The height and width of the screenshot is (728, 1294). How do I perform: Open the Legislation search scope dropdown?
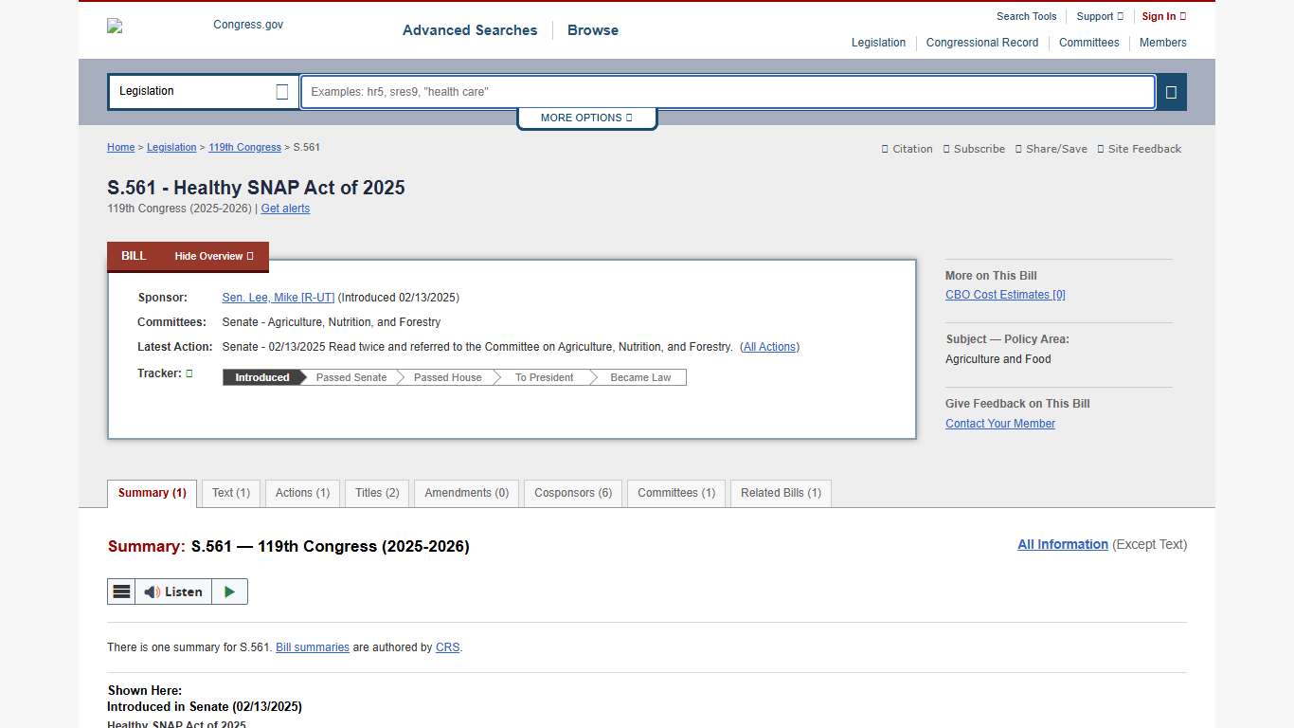(x=203, y=91)
